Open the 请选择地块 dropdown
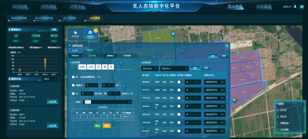 [x=150, y=68]
